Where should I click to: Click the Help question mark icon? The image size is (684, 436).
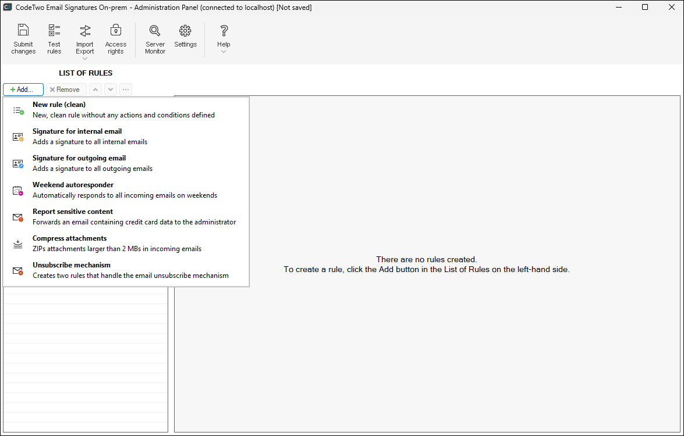pos(224,31)
